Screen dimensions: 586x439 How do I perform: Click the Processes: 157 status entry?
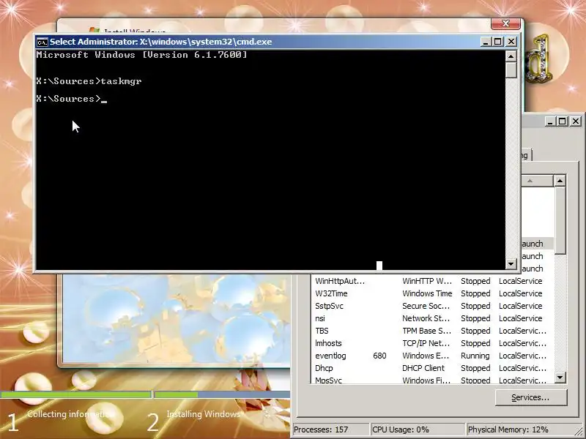tap(330, 429)
